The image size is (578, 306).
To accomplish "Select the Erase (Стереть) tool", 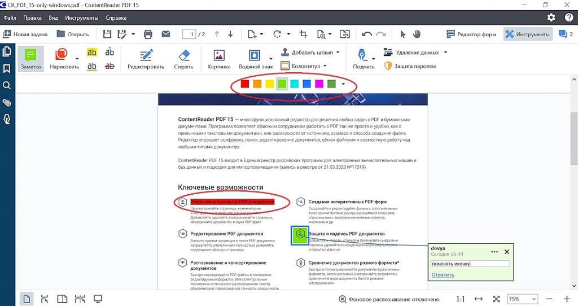I will [x=183, y=59].
